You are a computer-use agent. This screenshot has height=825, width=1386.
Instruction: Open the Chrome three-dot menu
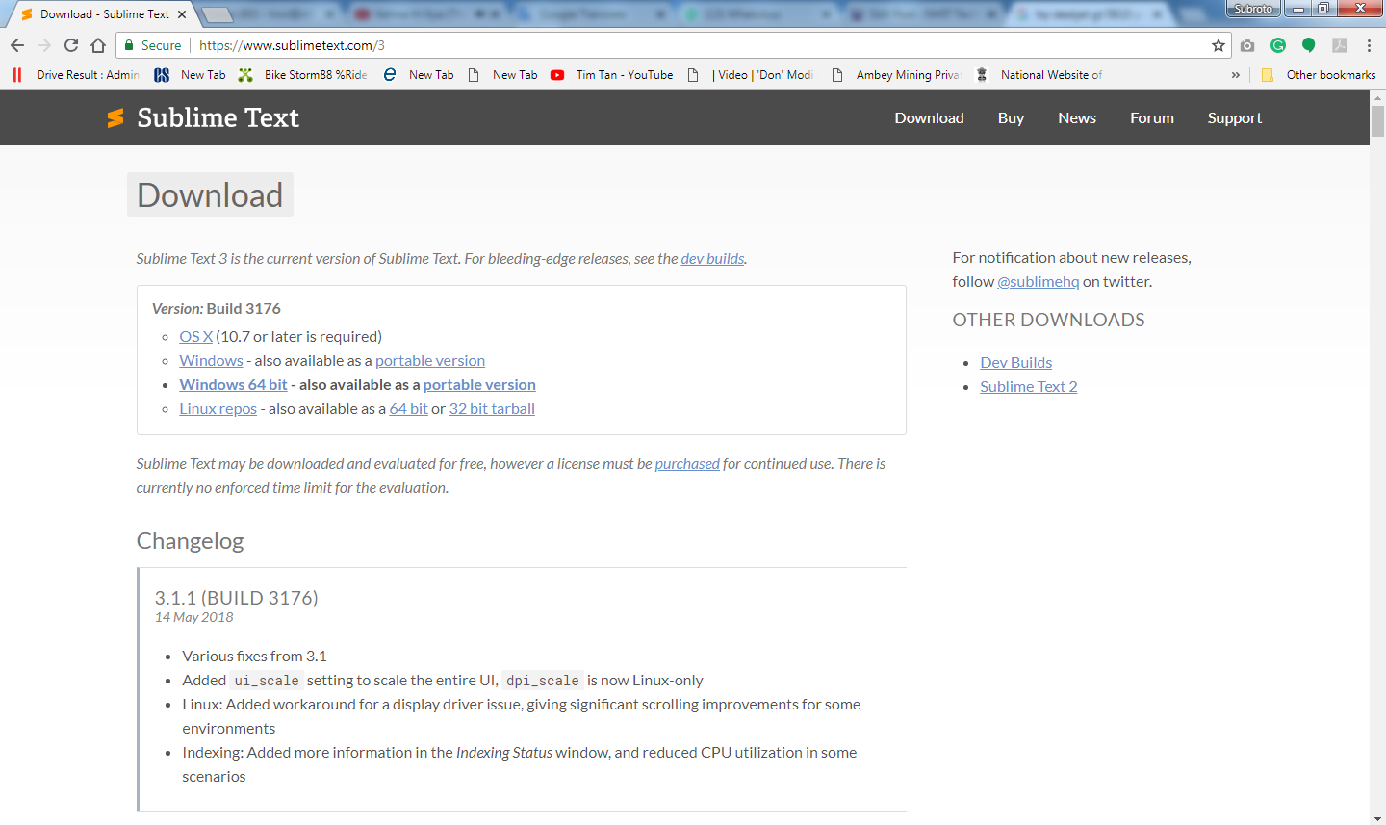tap(1369, 45)
